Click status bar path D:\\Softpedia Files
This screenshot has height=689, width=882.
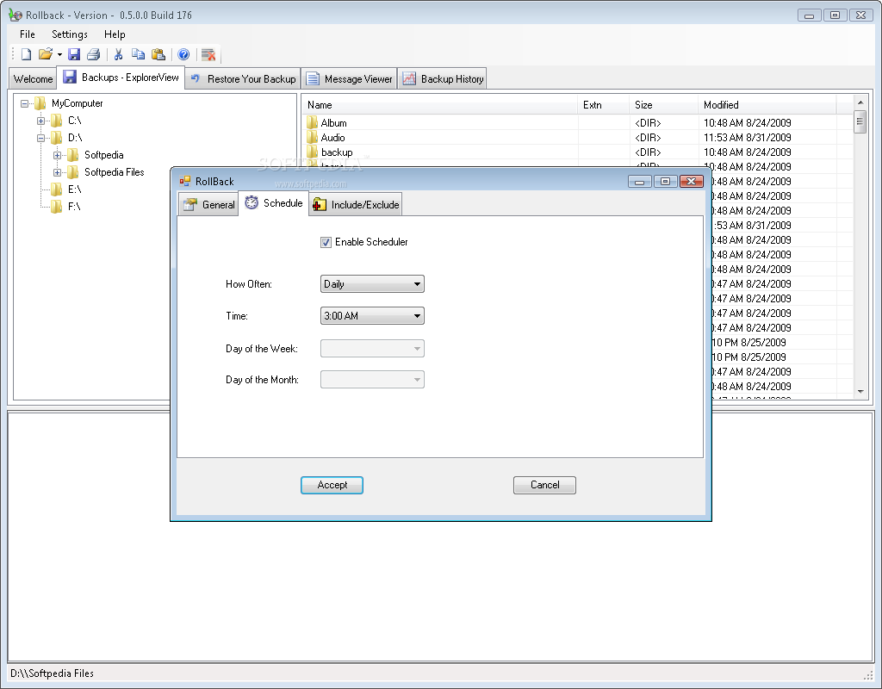(x=52, y=673)
